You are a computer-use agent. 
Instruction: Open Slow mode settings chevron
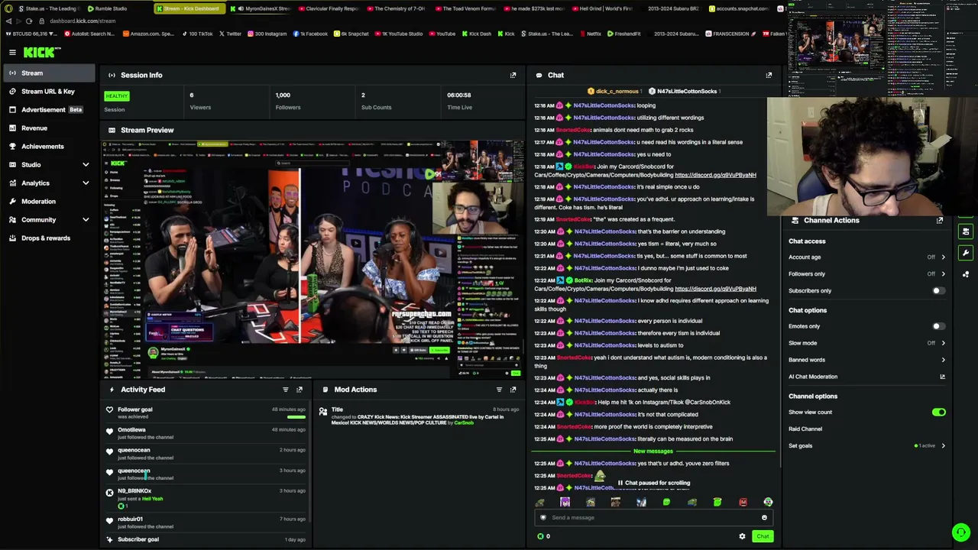943,343
